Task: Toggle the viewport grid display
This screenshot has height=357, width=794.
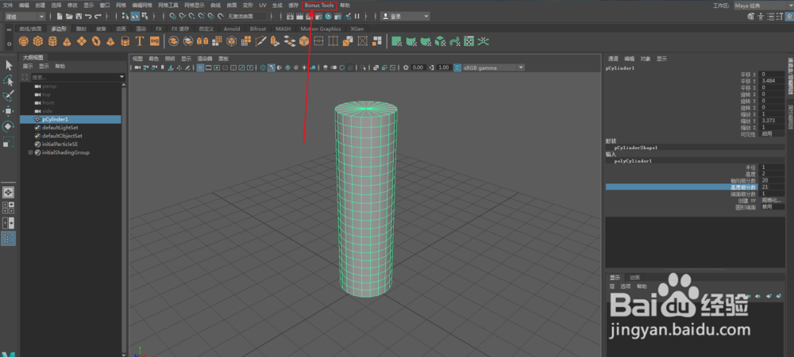Action: click(x=200, y=67)
